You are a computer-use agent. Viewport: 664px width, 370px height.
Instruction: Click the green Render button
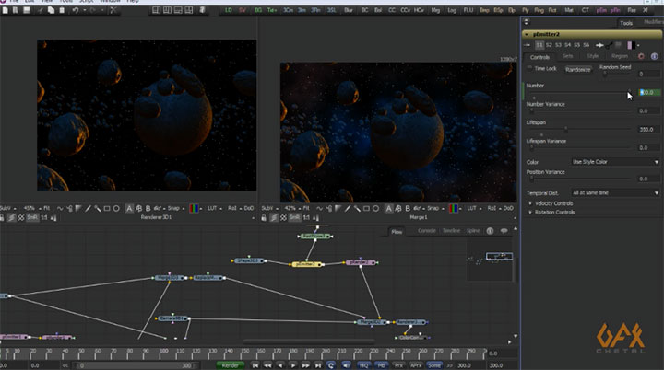tap(230, 365)
